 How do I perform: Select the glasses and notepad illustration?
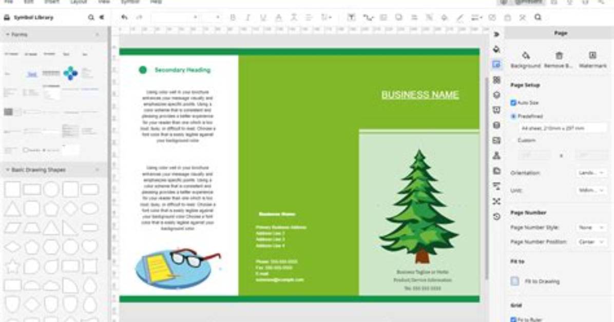coord(178,268)
